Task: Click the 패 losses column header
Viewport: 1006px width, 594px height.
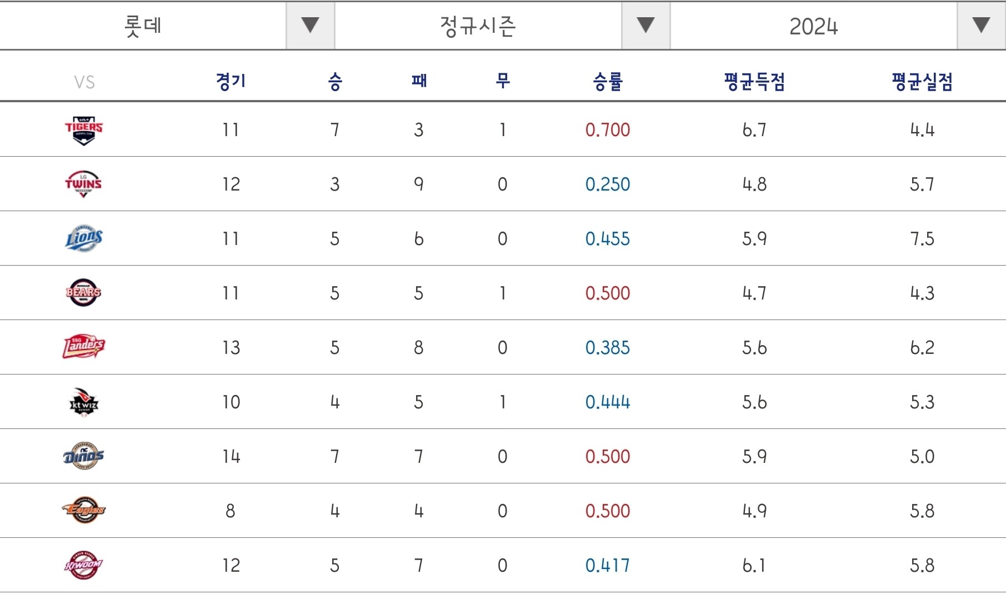Action: point(419,81)
